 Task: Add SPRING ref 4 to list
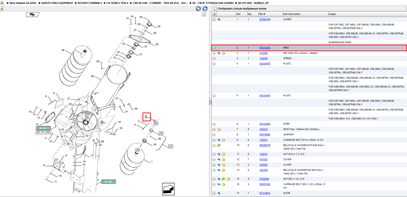tap(214, 58)
